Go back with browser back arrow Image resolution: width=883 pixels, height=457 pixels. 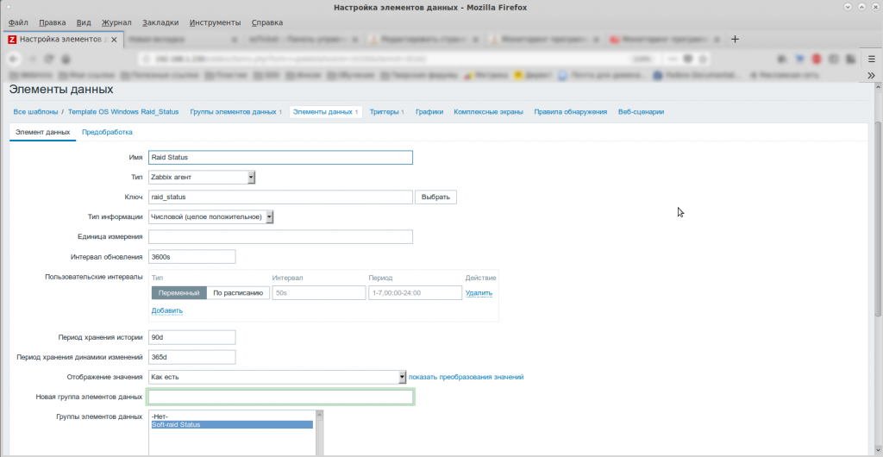[14, 59]
